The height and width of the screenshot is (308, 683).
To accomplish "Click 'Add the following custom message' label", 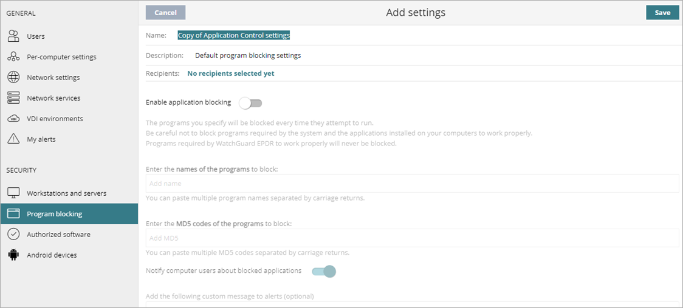I will pyautogui.click(x=230, y=296).
